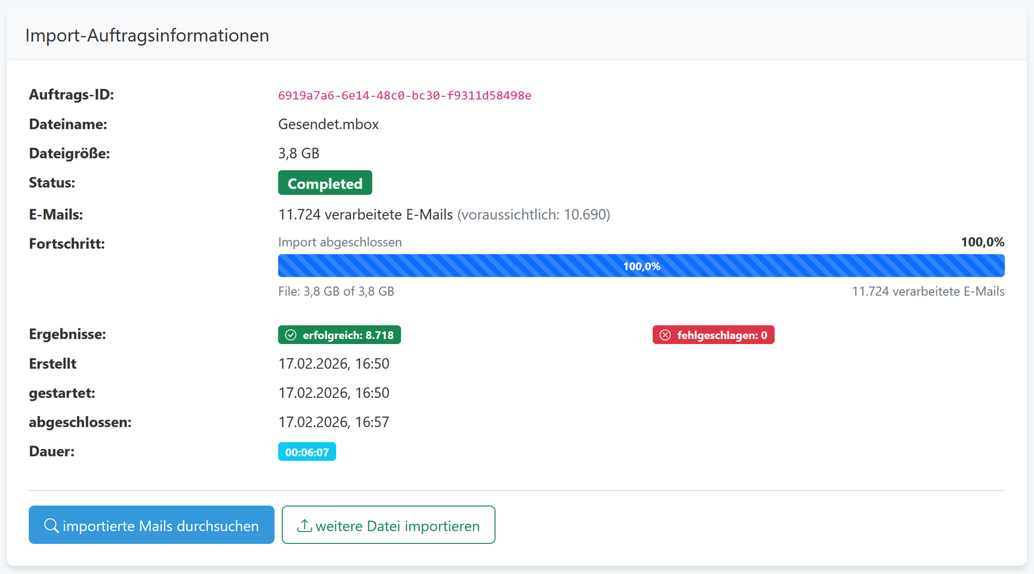The height and width of the screenshot is (574, 1034).
Task: Click the Status: label
Action: click(x=52, y=183)
